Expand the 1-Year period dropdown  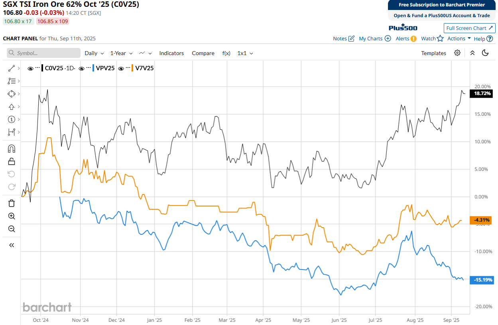click(121, 53)
